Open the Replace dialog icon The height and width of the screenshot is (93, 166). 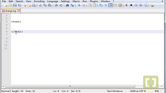point(72,5)
